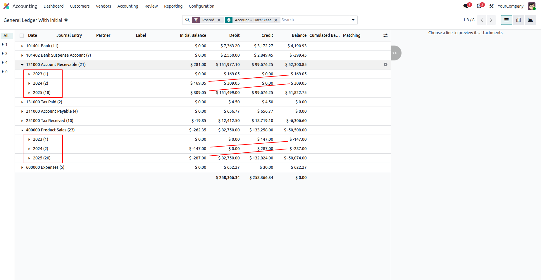Go to next page arrow

click(491, 20)
